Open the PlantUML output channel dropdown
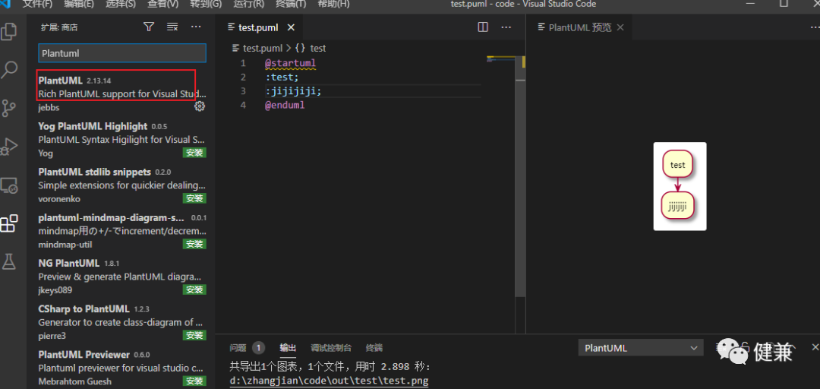Image resolution: width=820 pixels, height=389 pixels. tap(641, 348)
